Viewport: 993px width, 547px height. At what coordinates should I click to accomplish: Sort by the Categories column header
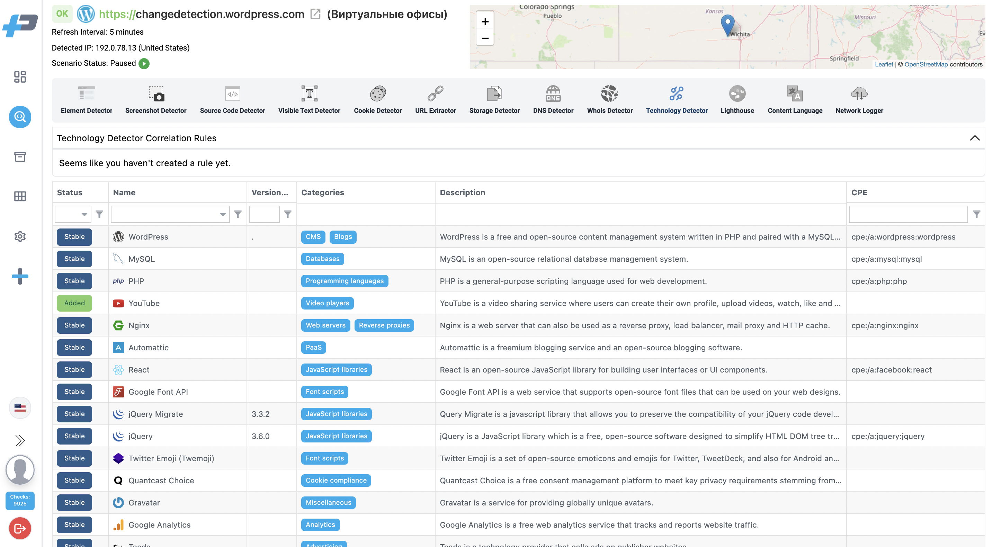pyautogui.click(x=323, y=192)
